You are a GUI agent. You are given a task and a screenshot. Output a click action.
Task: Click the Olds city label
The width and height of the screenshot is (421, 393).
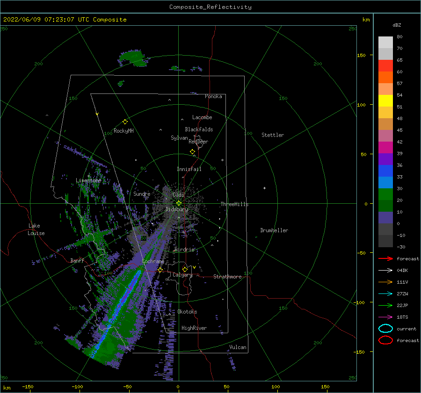[178, 194]
